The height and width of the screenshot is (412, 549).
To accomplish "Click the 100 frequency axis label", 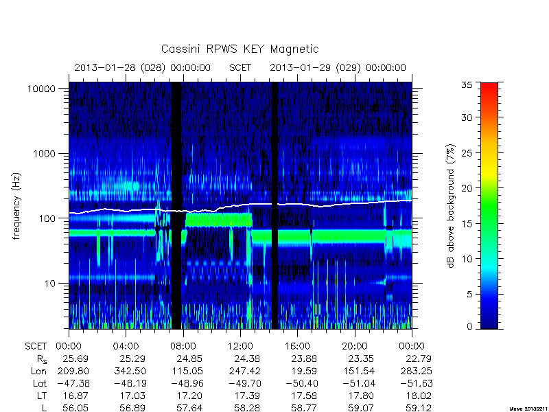I will 47,218.
